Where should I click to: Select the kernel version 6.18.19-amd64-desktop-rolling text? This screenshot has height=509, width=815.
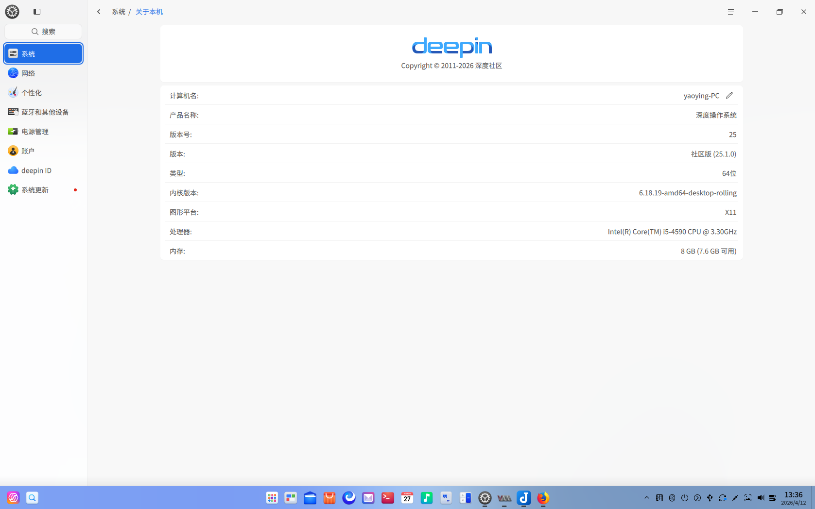(688, 193)
